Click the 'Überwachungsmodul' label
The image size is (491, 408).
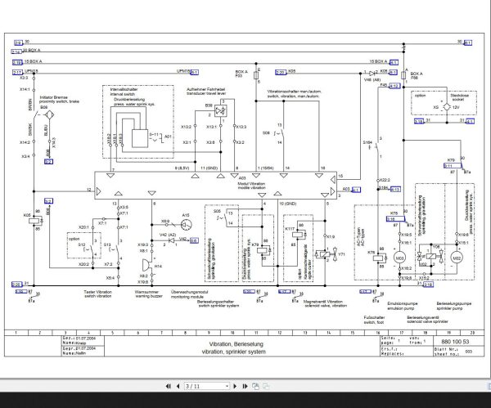[189, 292]
